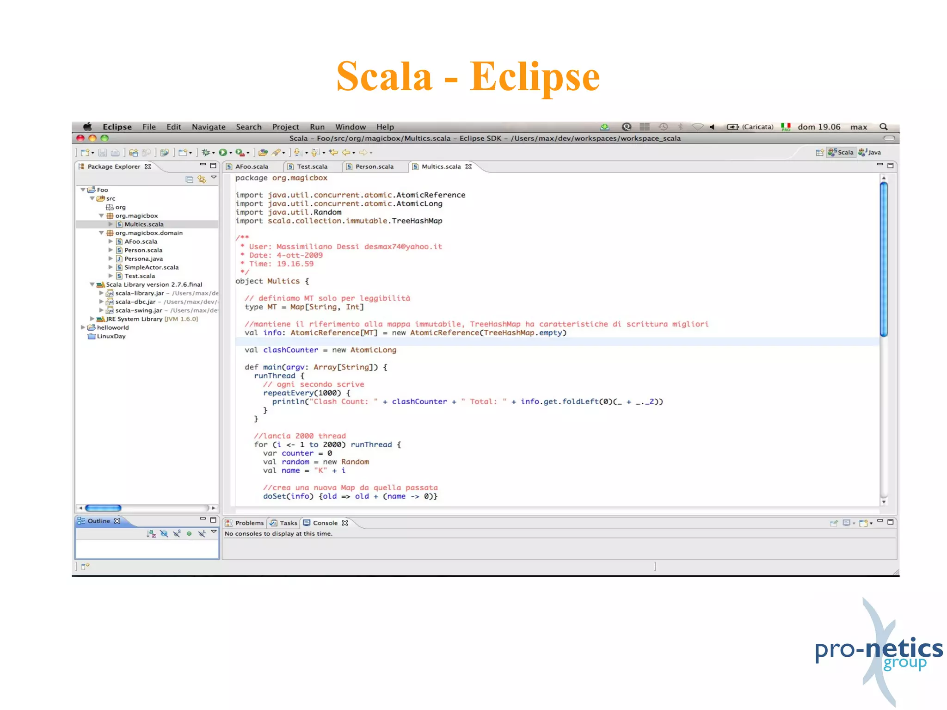Maximize the editor area
947x710 pixels.
coord(890,166)
